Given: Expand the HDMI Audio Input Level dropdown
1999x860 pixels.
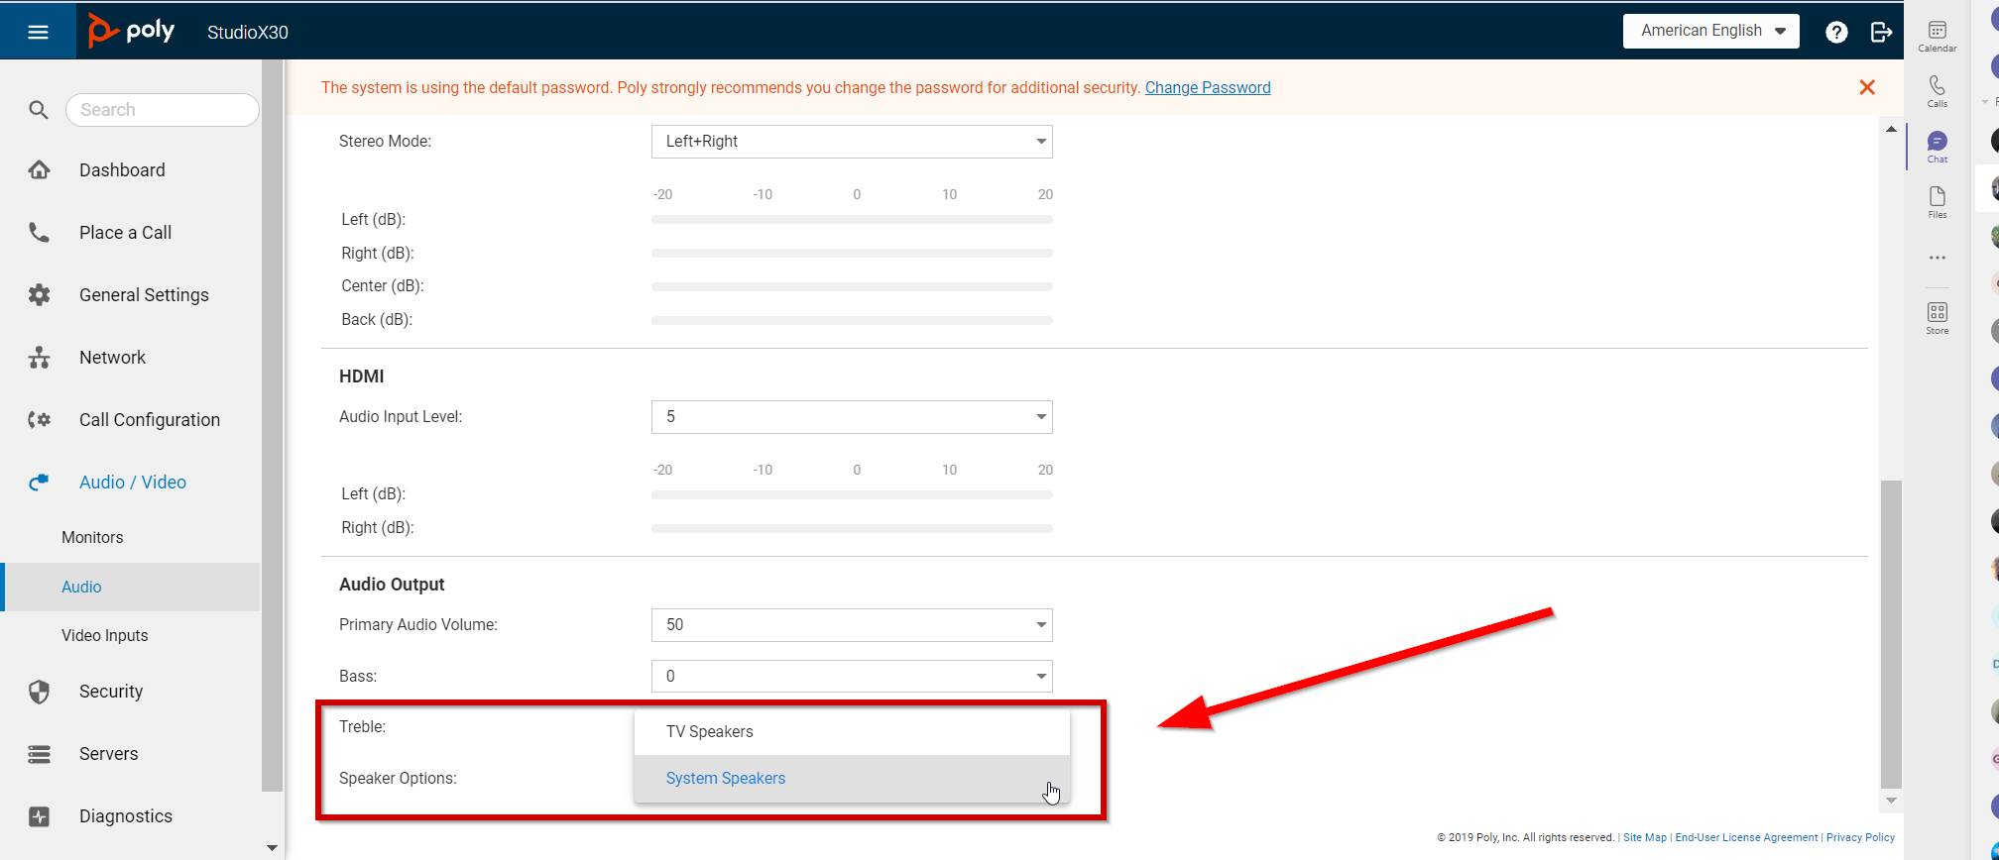Looking at the screenshot, I should click(x=852, y=417).
